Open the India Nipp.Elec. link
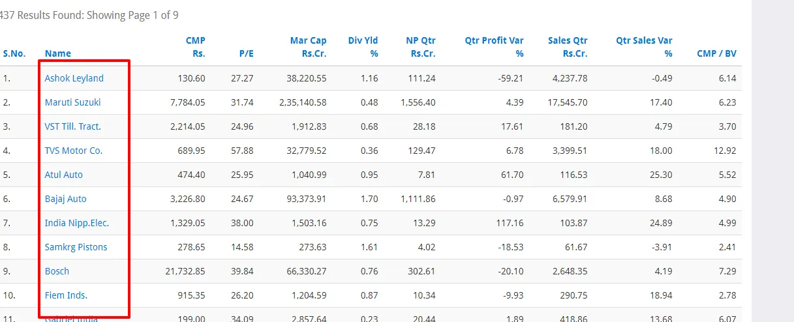 coord(76,223)
